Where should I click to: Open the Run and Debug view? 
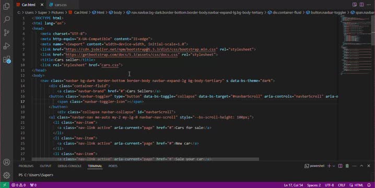pos(7,46)
